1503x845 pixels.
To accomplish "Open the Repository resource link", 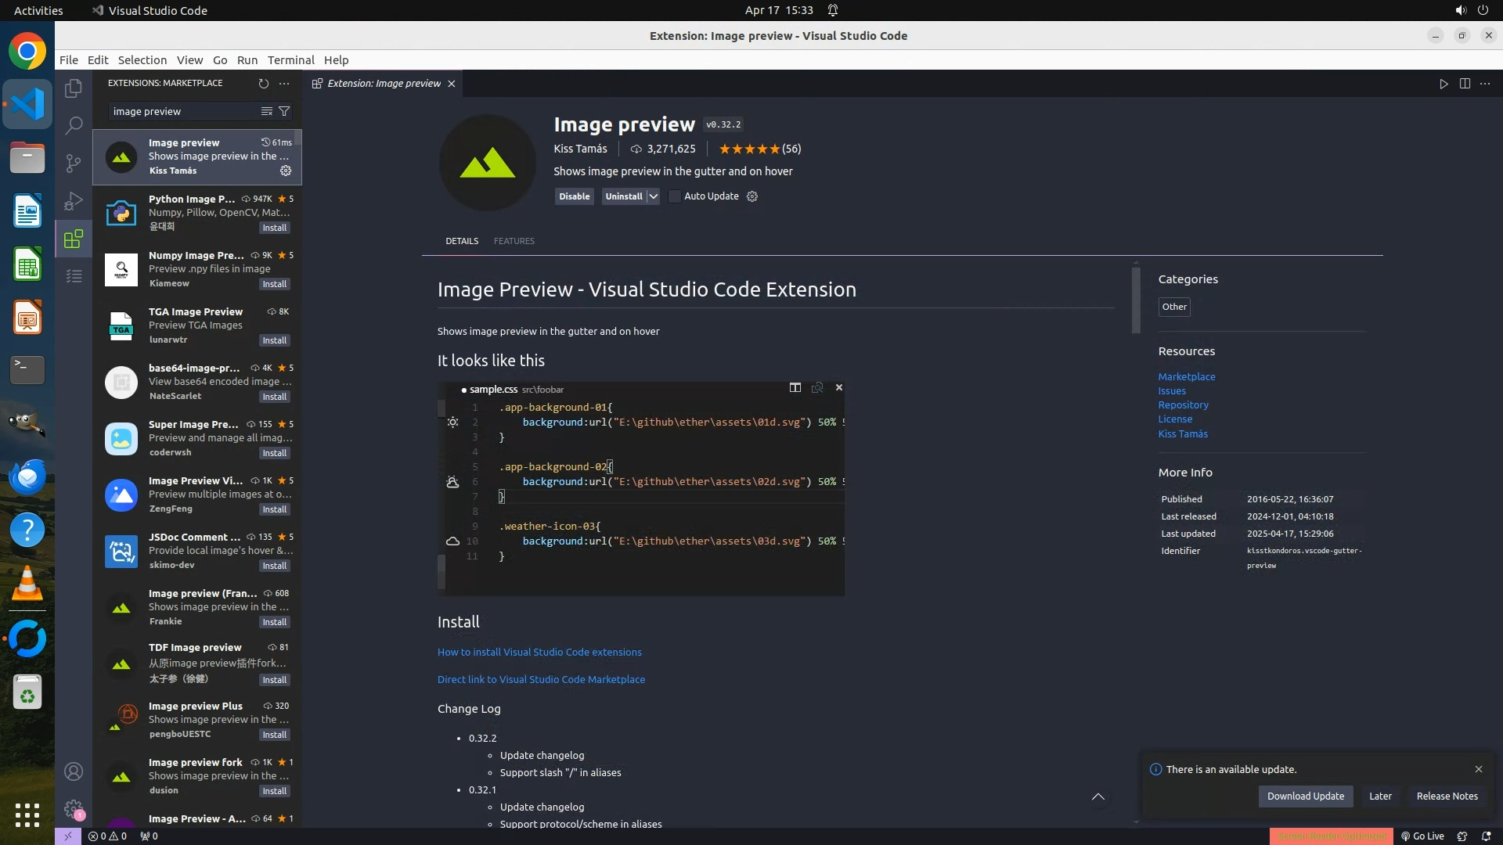I will pyautogui.click(x=1183, y=405).
